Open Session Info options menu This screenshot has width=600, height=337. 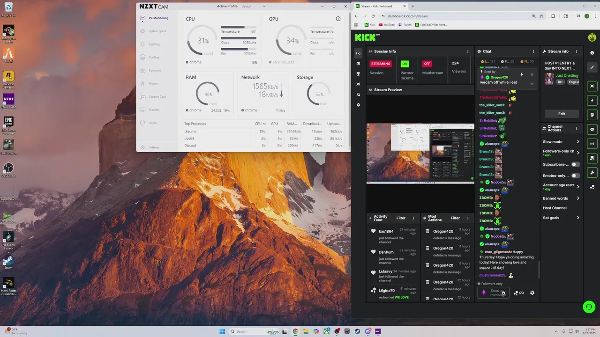click(x=468, y=51)
